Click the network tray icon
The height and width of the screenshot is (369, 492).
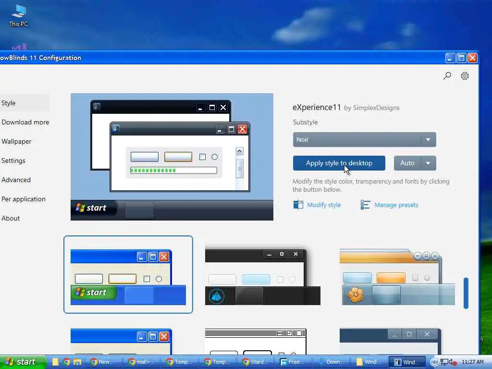[x=444, y=362]
